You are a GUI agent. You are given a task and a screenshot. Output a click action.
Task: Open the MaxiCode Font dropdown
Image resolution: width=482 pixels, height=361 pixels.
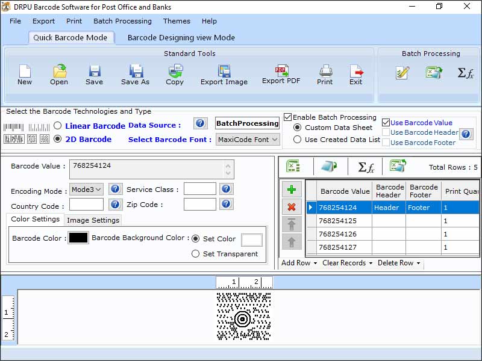click(248, 140)
